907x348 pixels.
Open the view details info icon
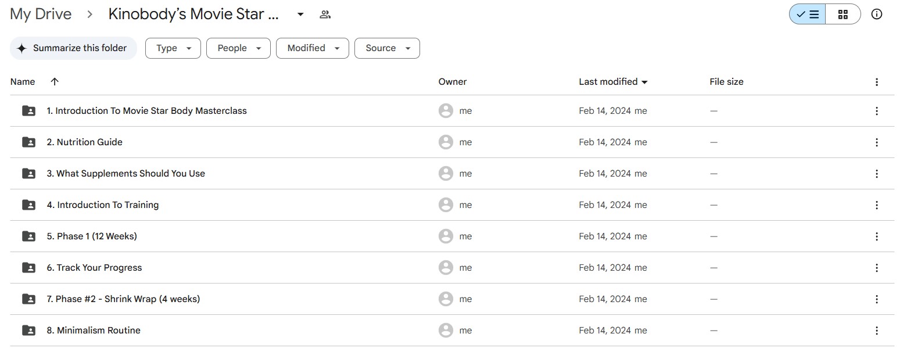[877, 15]
